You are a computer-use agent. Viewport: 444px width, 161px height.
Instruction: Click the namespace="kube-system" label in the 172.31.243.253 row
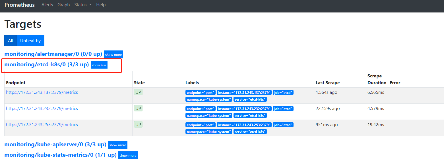point(209,132)
